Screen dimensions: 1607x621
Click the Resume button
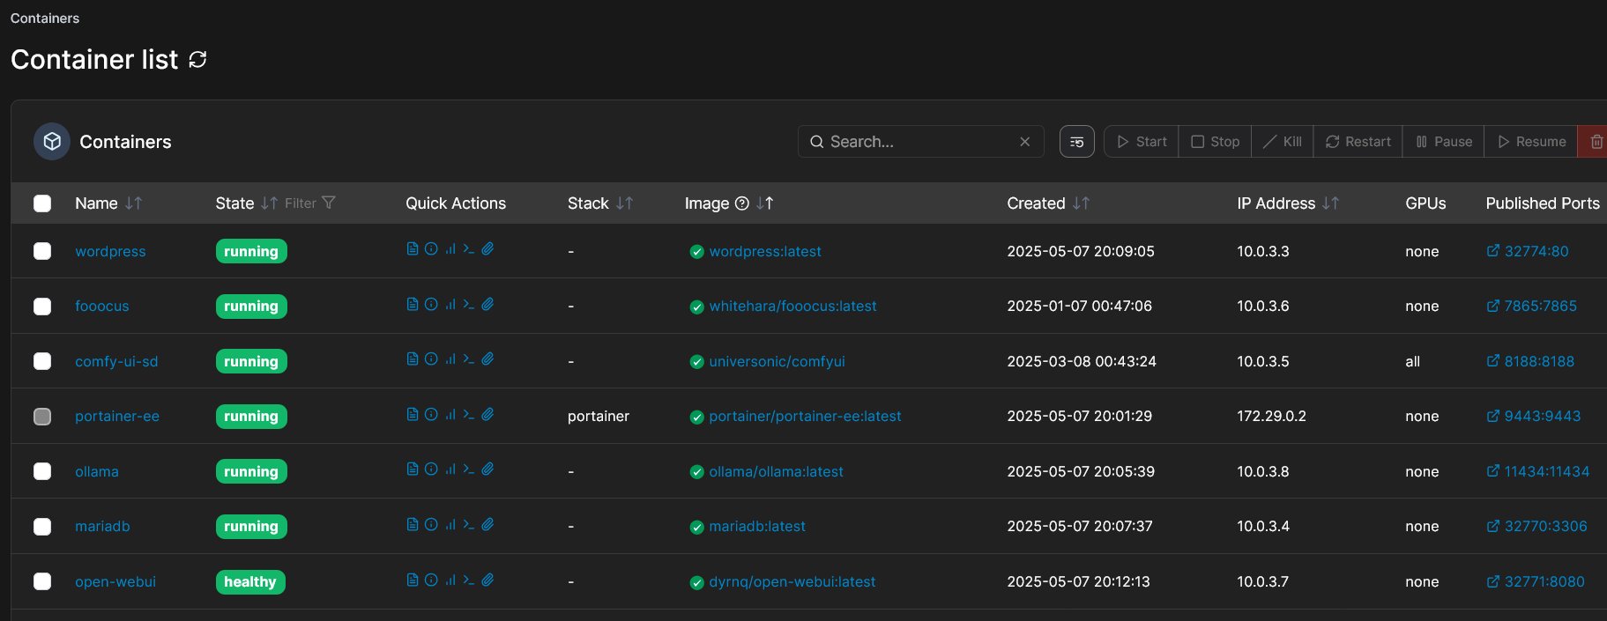1531,142
